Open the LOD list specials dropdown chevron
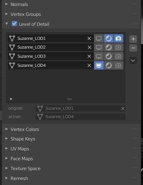The height and width of the screenshot is (185, 143). (133, 60)
